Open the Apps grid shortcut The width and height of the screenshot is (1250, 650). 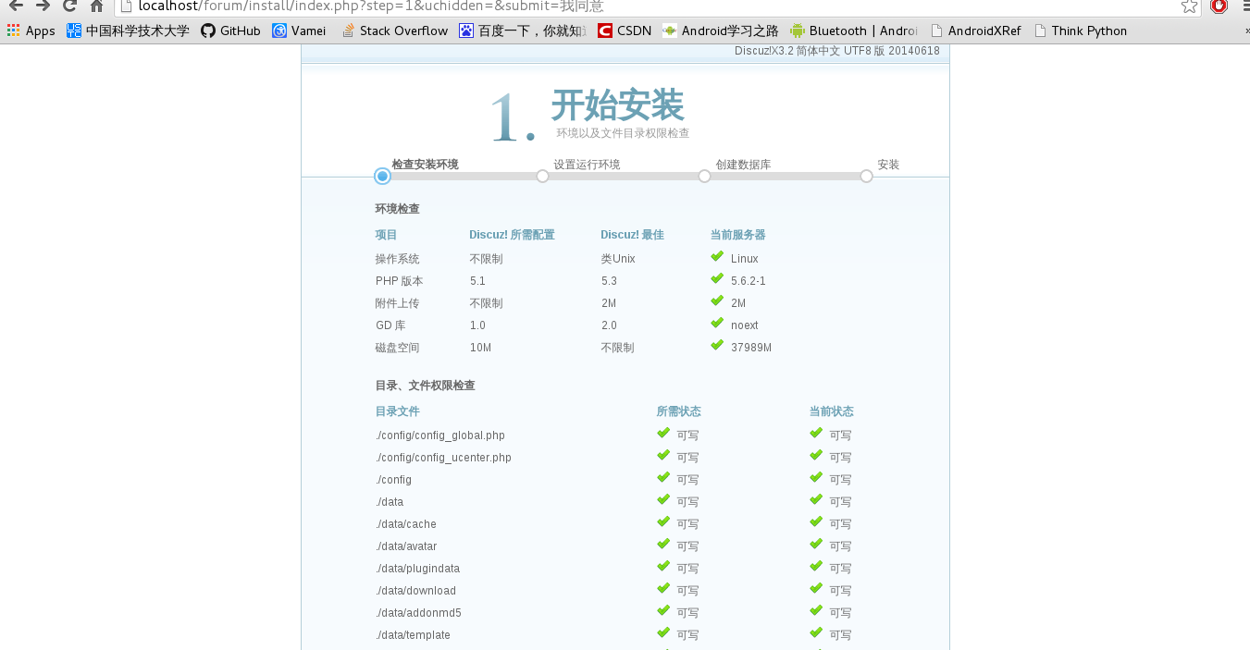click(x=31, y=31)
